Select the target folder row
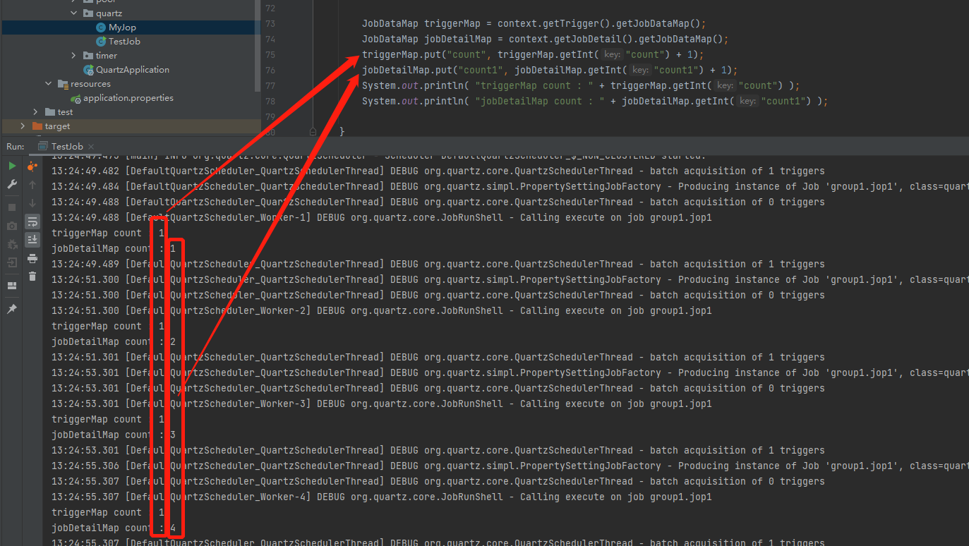The image size is (969, 546). pyautogui.click(x=131, y=126)
